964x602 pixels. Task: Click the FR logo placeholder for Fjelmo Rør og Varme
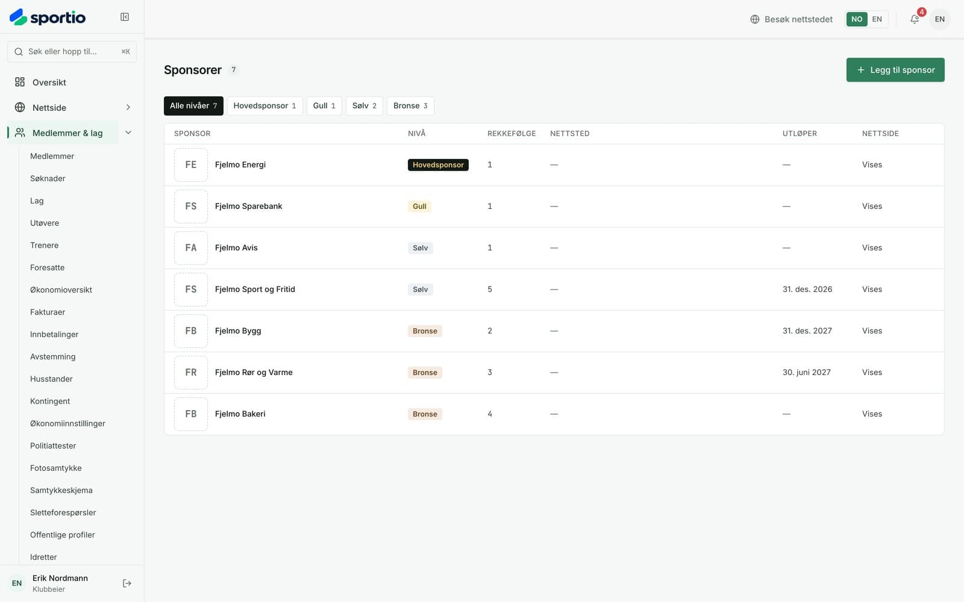tap(191, 373)
